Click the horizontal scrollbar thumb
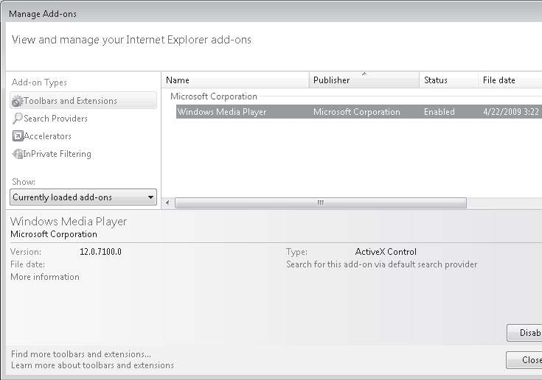 (321, 203)
